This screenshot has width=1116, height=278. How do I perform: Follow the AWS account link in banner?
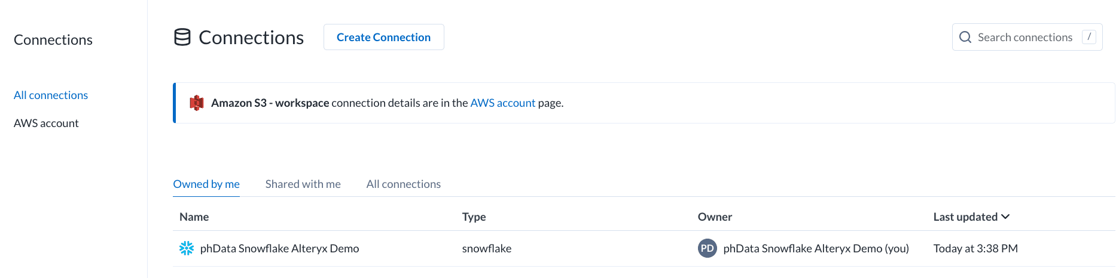coord(502,103)
